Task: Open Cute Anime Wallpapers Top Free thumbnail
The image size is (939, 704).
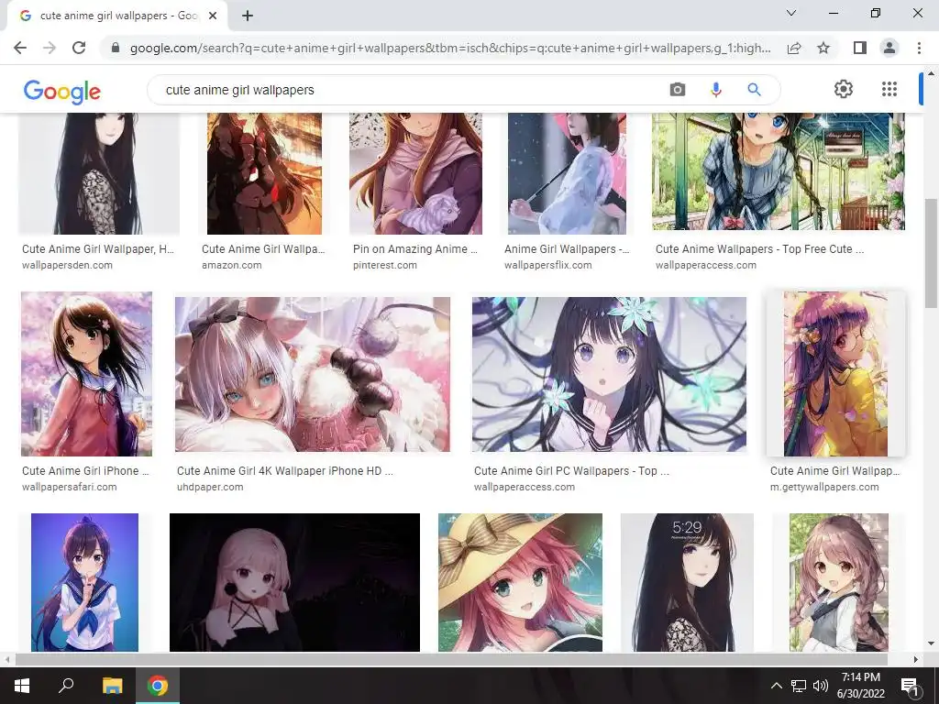Action: click(779, 171)
